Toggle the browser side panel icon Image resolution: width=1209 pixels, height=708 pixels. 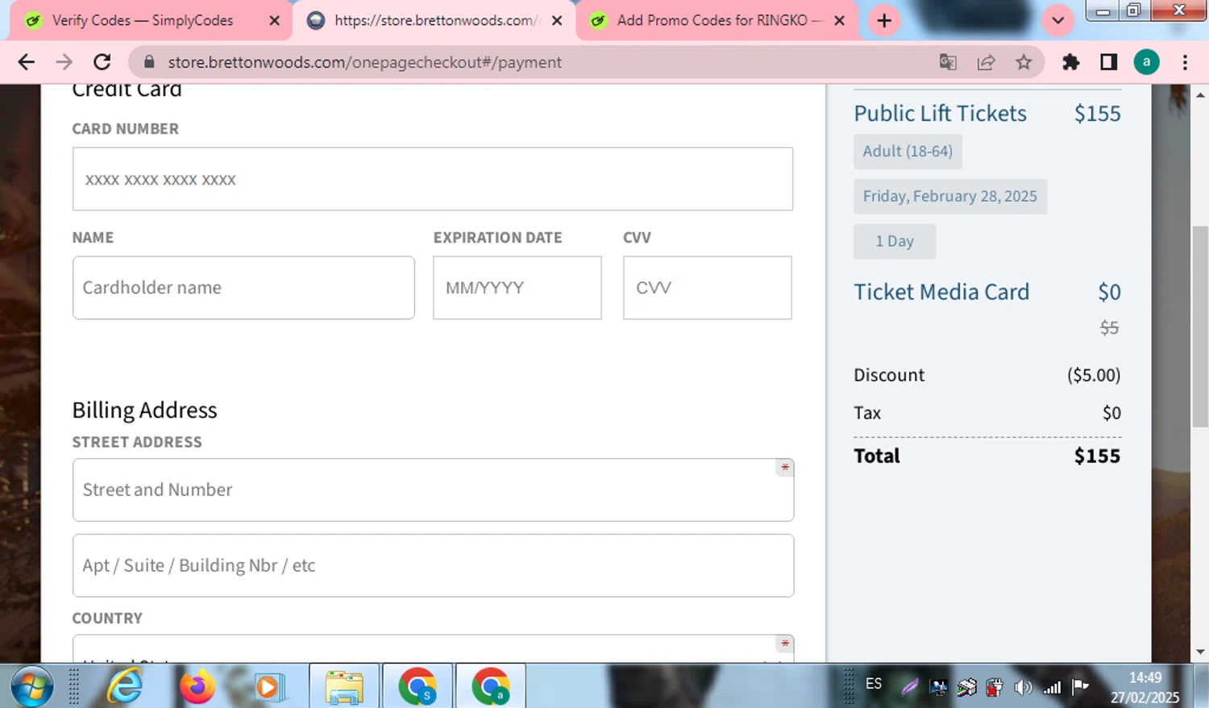tap(1108, 62)
